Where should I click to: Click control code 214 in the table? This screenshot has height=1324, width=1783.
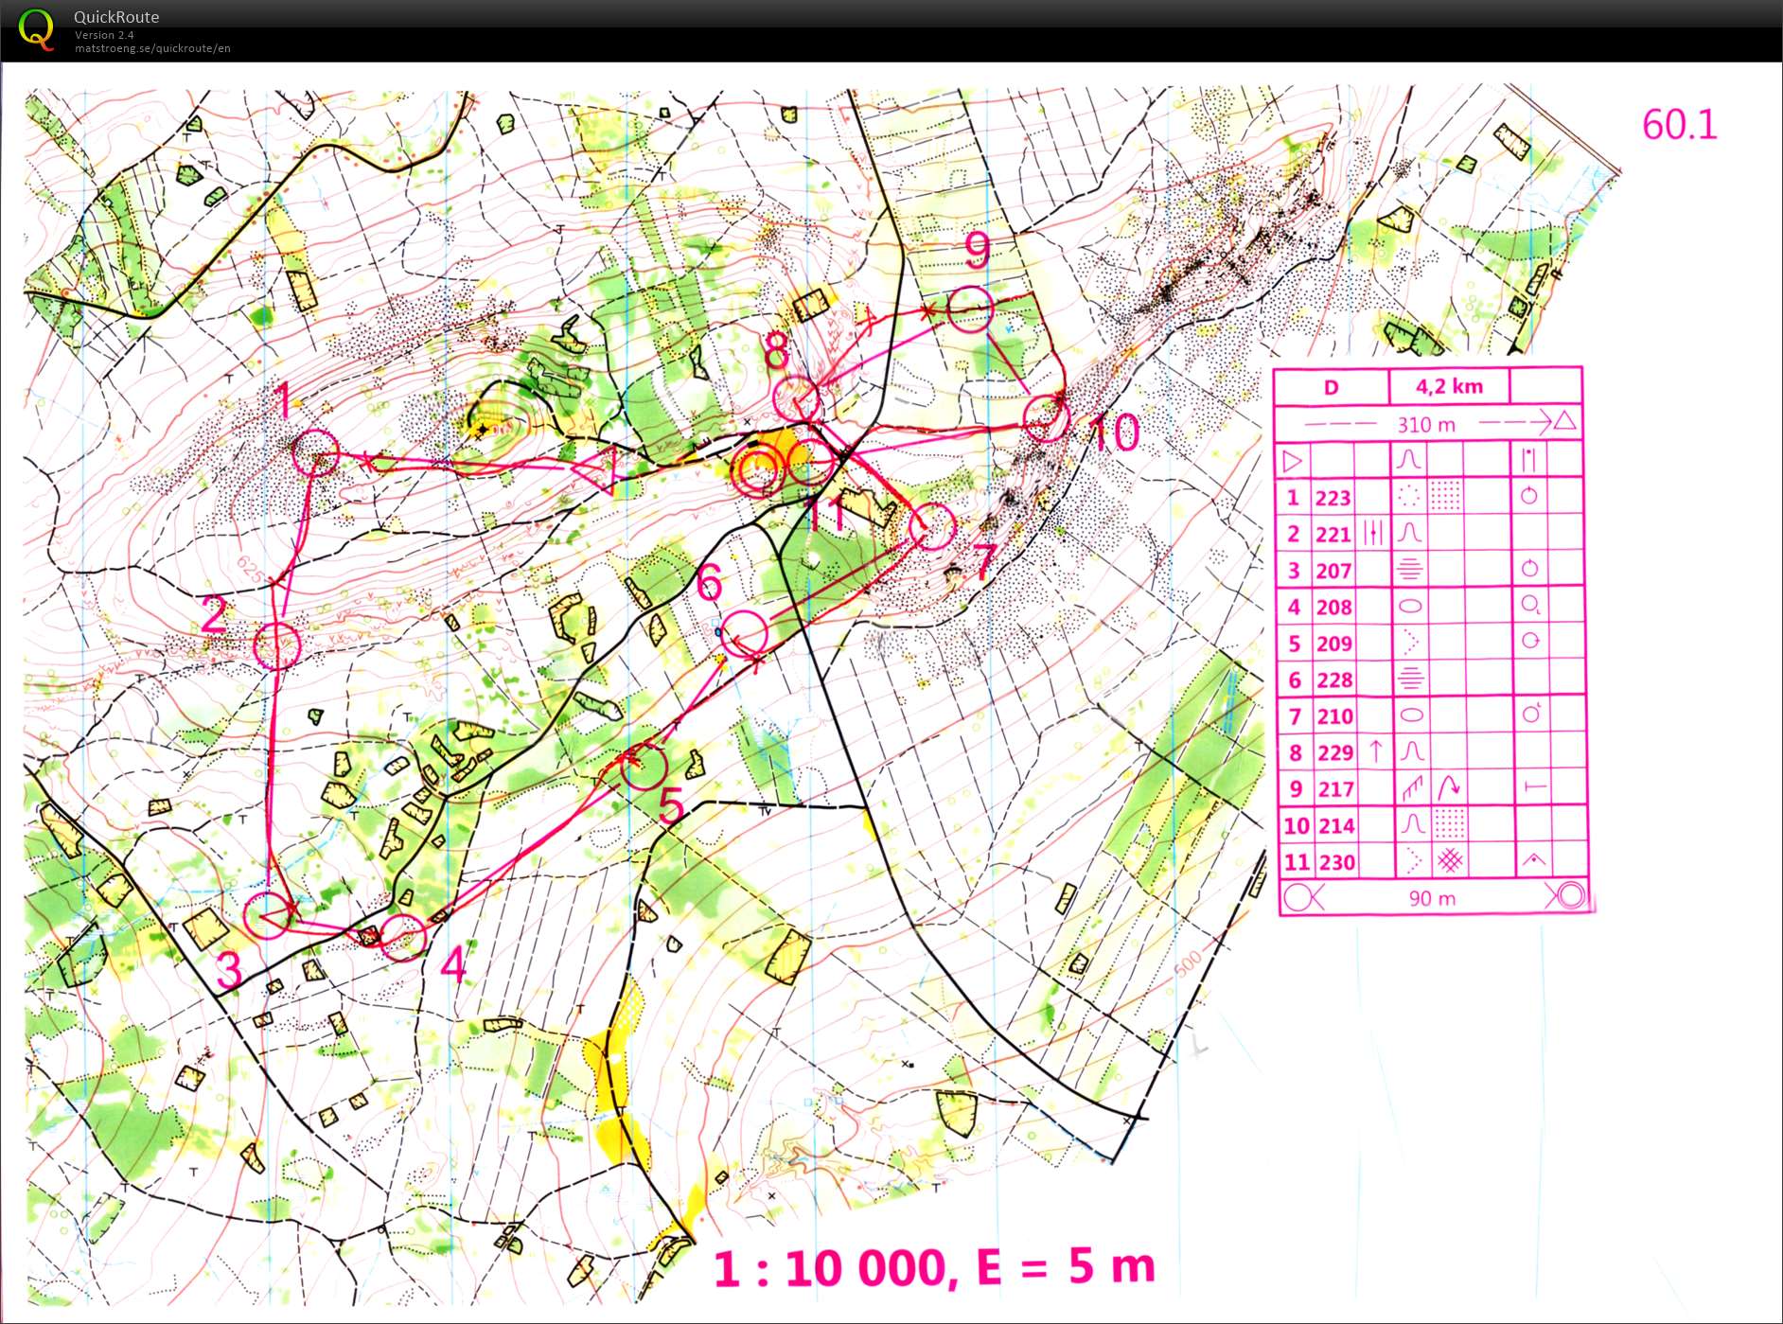click(x=1336, y=826)
